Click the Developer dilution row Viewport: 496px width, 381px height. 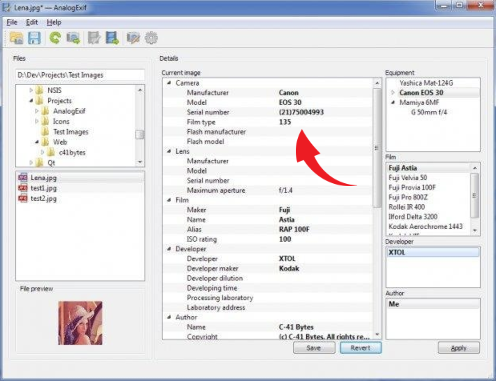coord(267,279)
